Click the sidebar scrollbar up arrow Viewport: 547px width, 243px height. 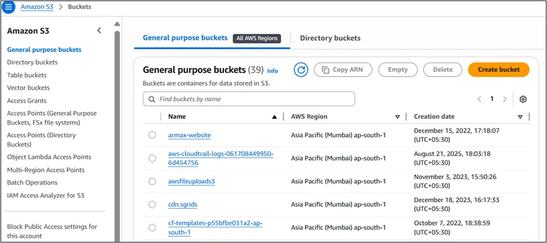pyautogui.click(x=117, y=24)
